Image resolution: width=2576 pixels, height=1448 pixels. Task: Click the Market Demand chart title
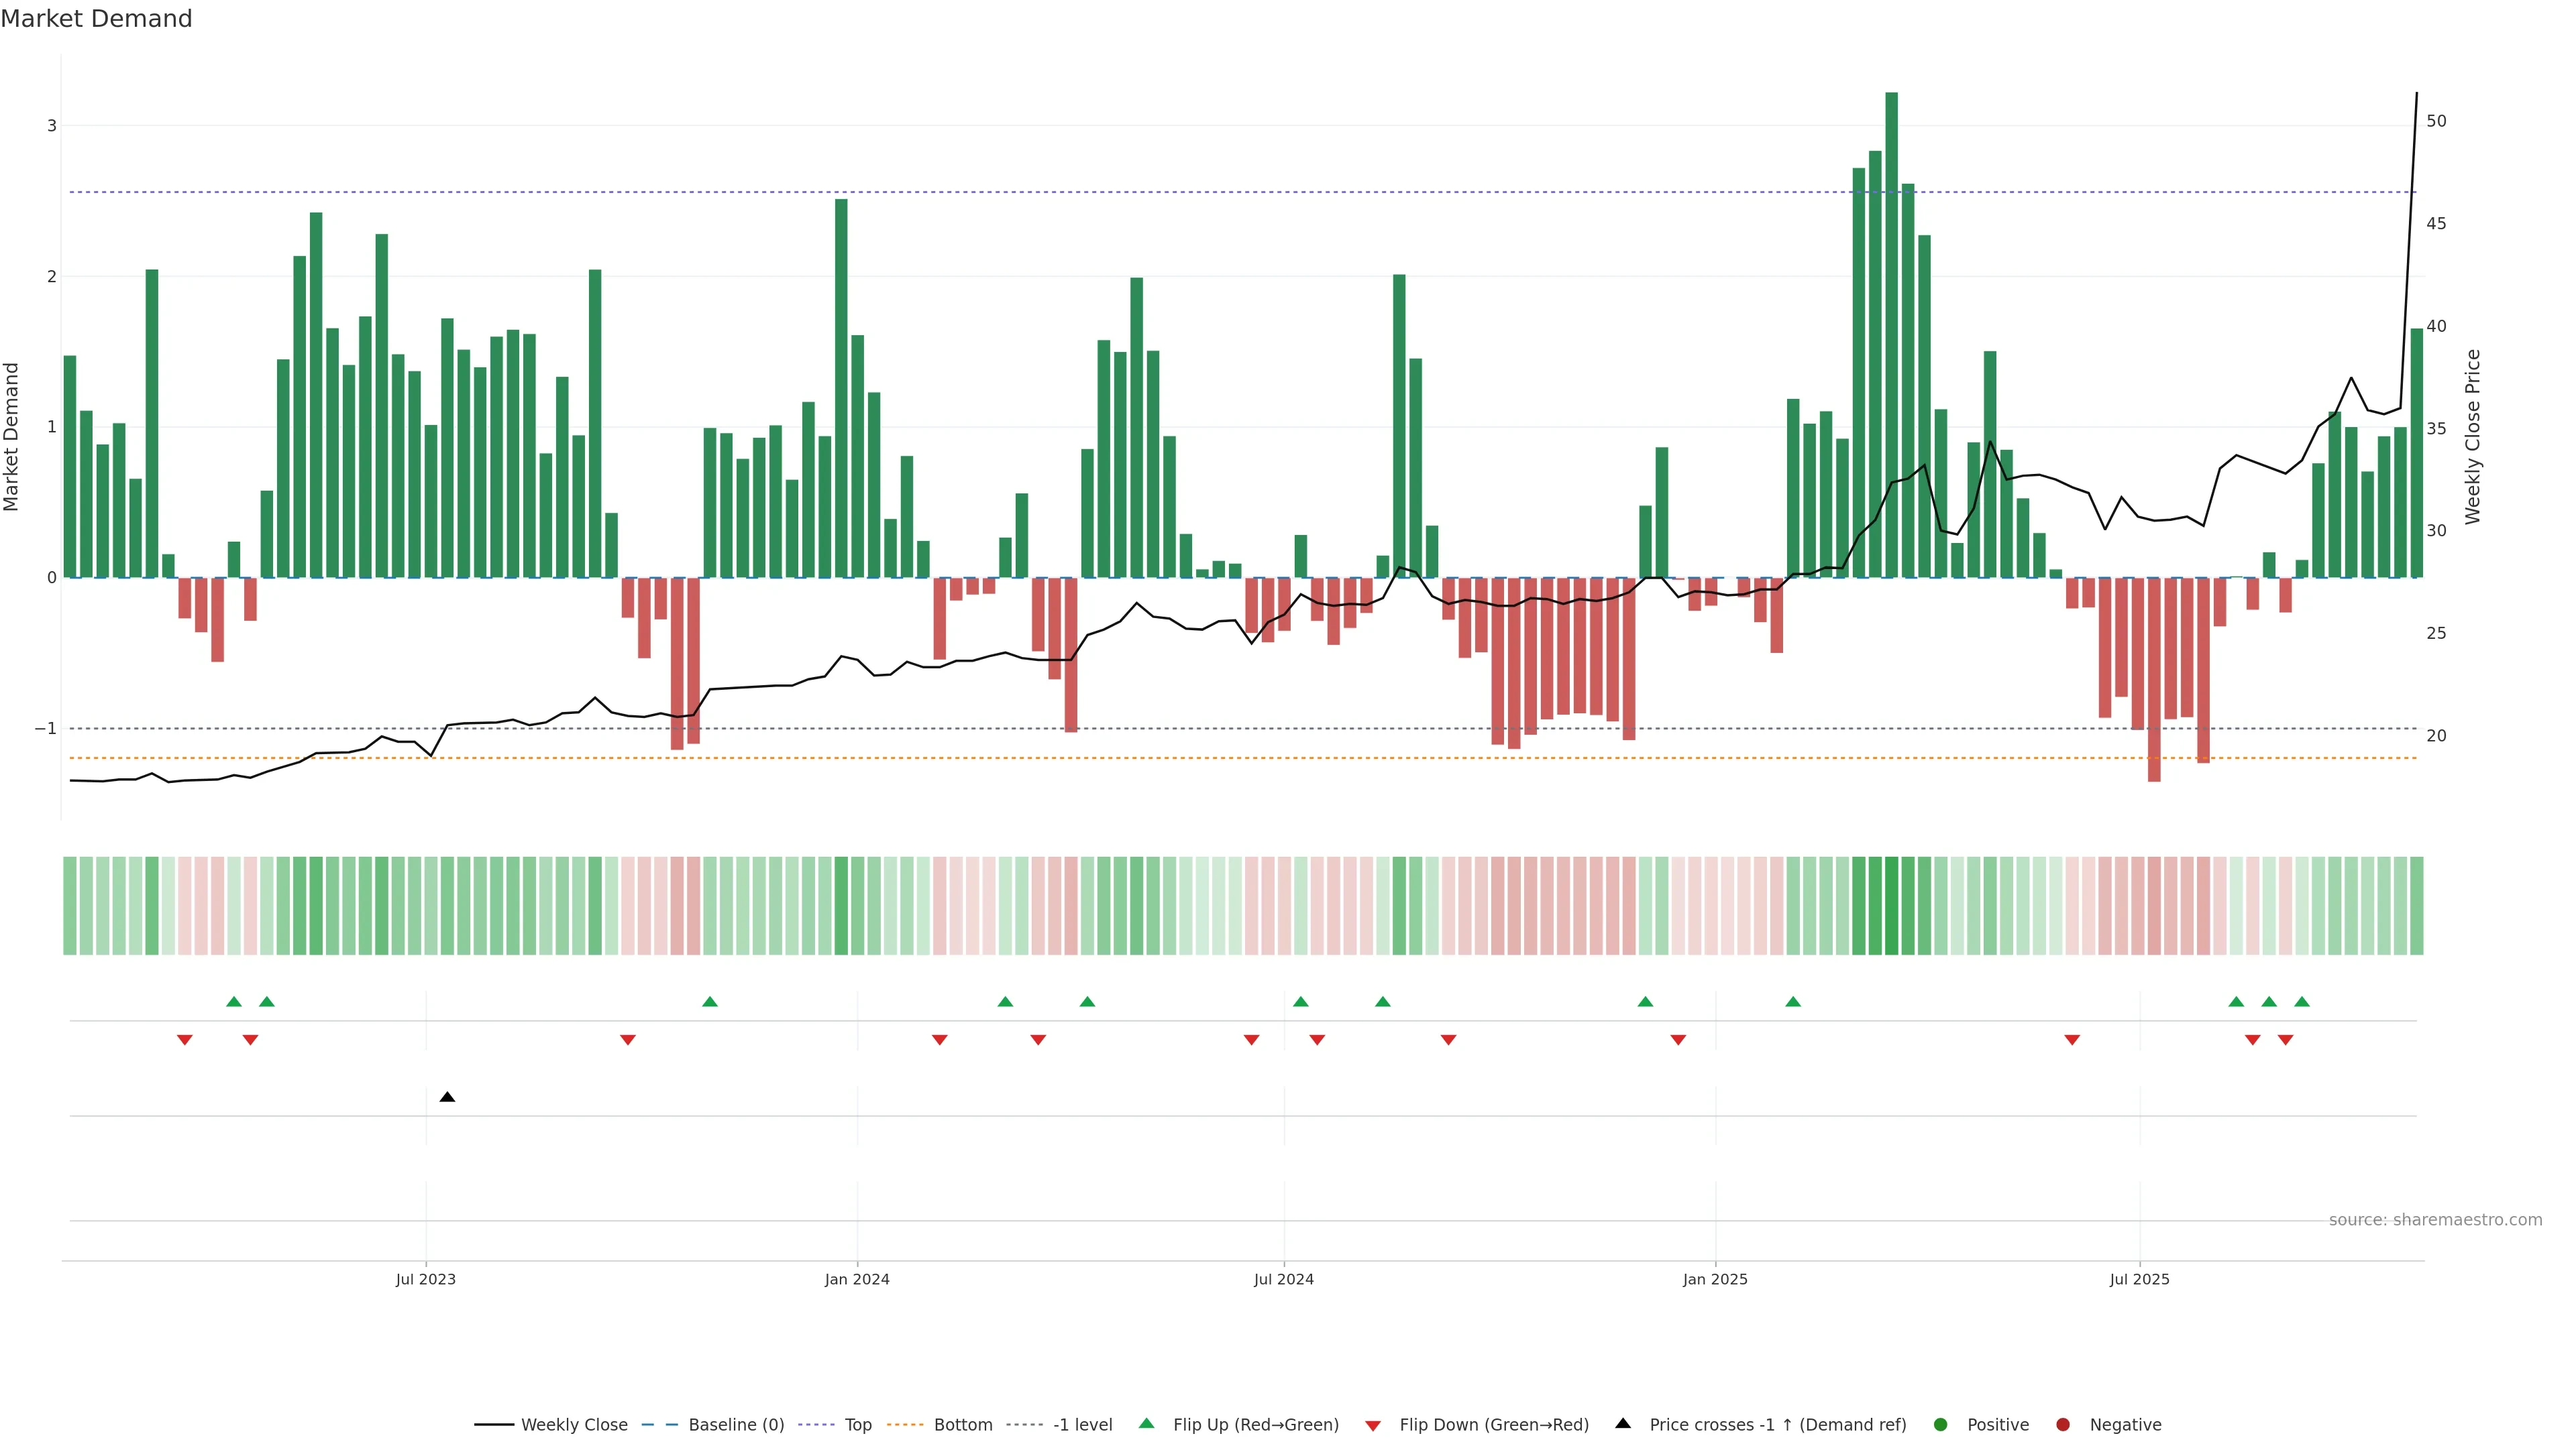96,19
